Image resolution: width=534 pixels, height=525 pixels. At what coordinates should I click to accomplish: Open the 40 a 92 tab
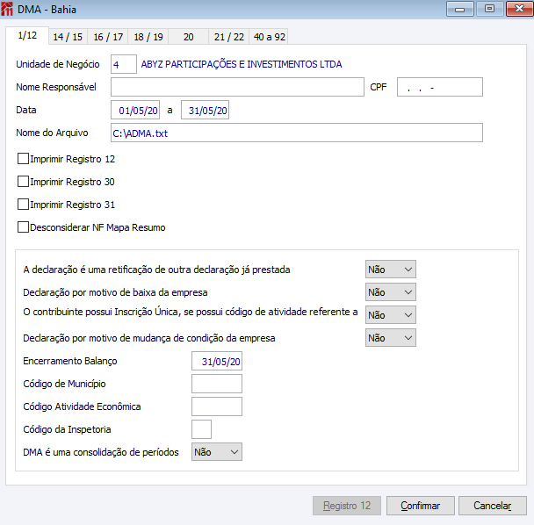[269, 37]
